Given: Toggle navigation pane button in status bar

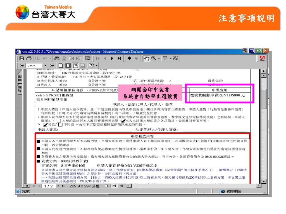Looking at the screenshot, I should [27, 186].
